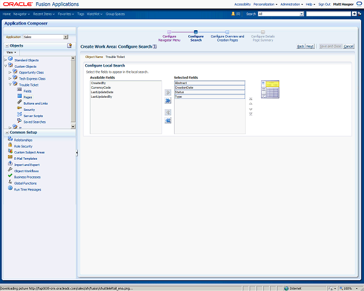Remove selected field from Selected Fields
This screenshot has width=364, height=291.
(168, 113)
